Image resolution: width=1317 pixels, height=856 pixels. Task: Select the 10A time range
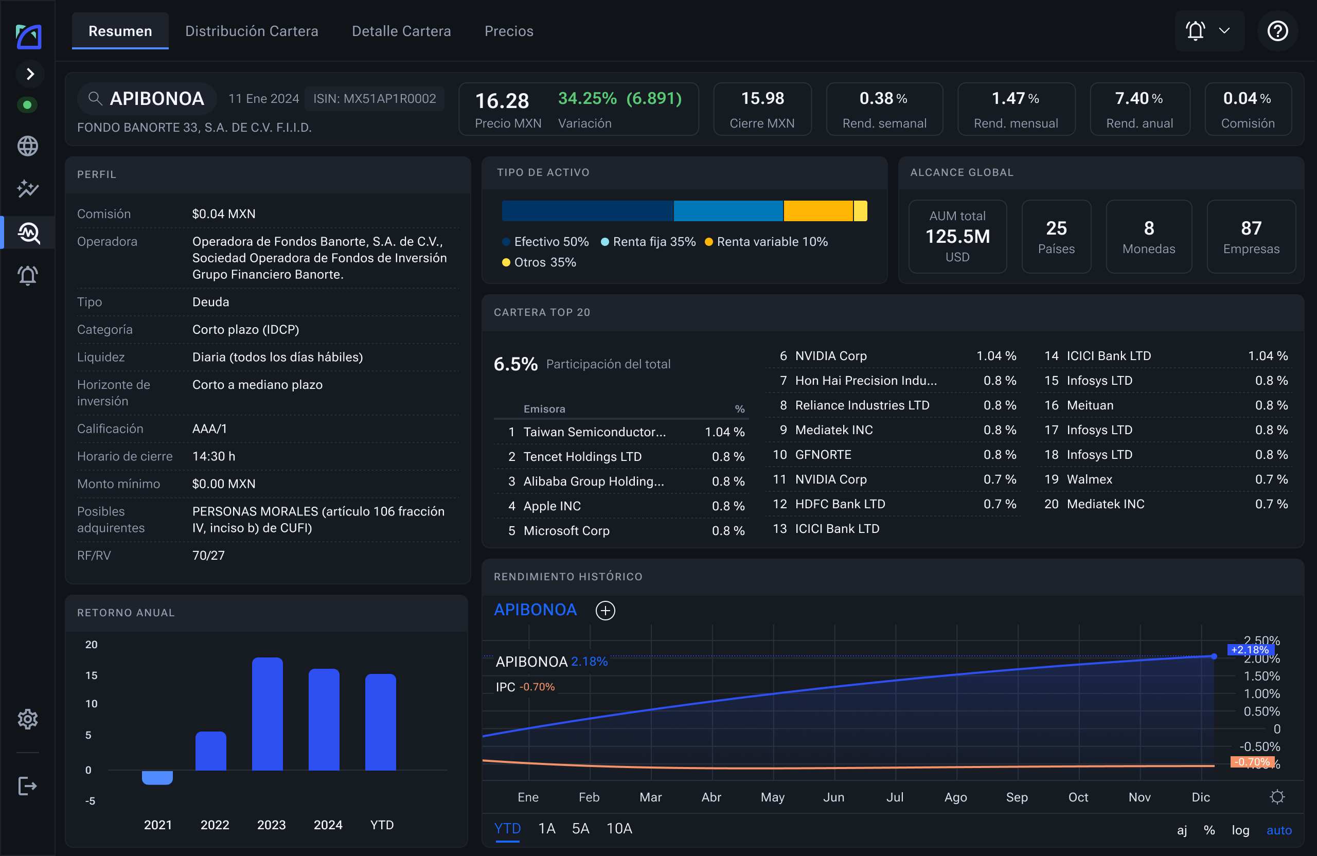point(619,828)
